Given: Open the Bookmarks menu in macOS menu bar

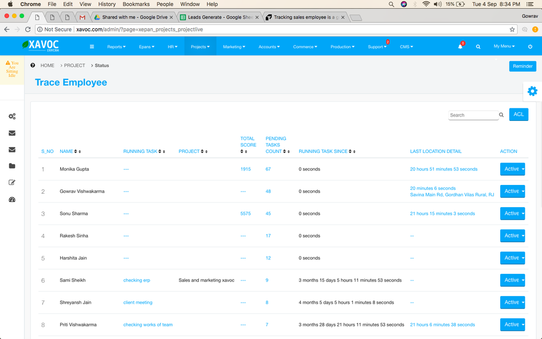Looking at the screenshot, I should [x=135, y=4].
